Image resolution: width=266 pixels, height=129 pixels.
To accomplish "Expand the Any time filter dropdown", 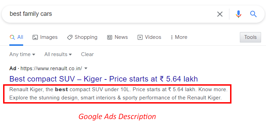I will 22,54.
